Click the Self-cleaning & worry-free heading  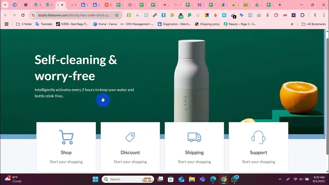(x=76, y=68)
